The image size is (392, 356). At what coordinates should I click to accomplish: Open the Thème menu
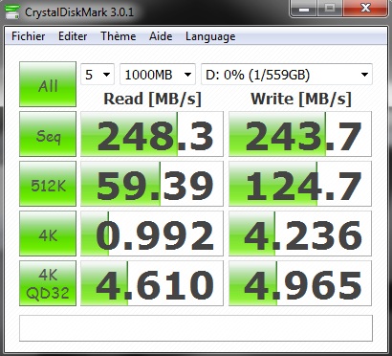(119, 36)
